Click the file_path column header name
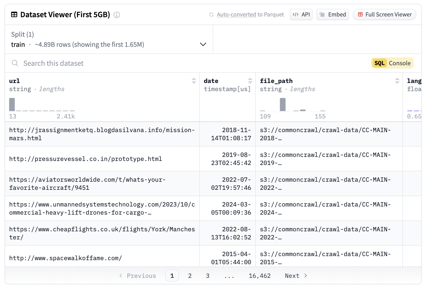This screenshot has height=290, width=430. click(x=276, y=81)
